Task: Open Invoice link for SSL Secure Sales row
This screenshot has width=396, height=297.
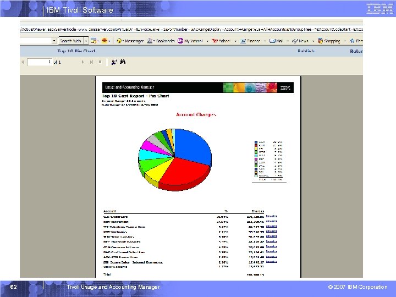Action: (272, 262)
